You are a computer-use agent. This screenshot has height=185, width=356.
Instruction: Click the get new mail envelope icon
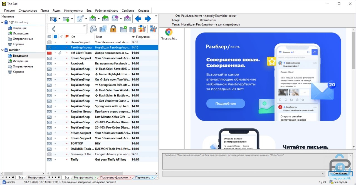click(53, 19)
